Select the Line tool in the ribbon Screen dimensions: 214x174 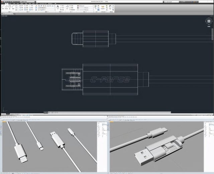(x=3, y=7)
